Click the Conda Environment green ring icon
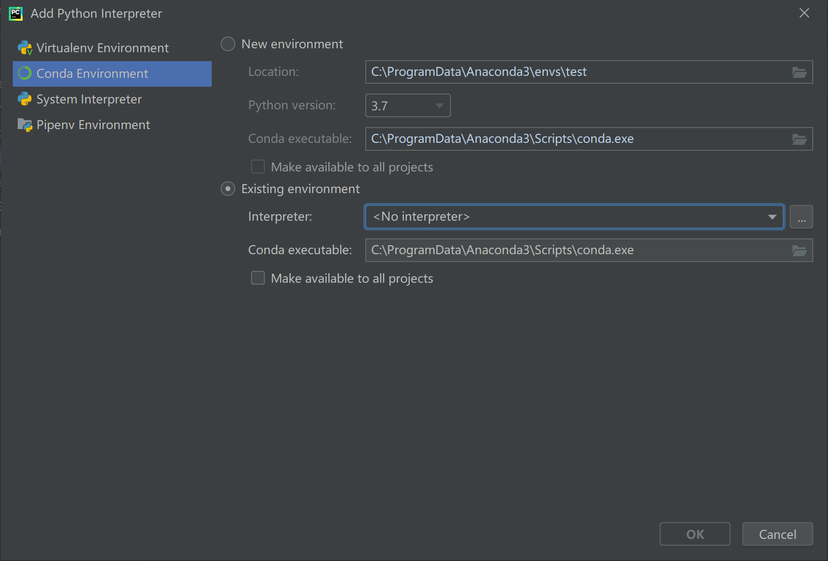 (25, 73)
